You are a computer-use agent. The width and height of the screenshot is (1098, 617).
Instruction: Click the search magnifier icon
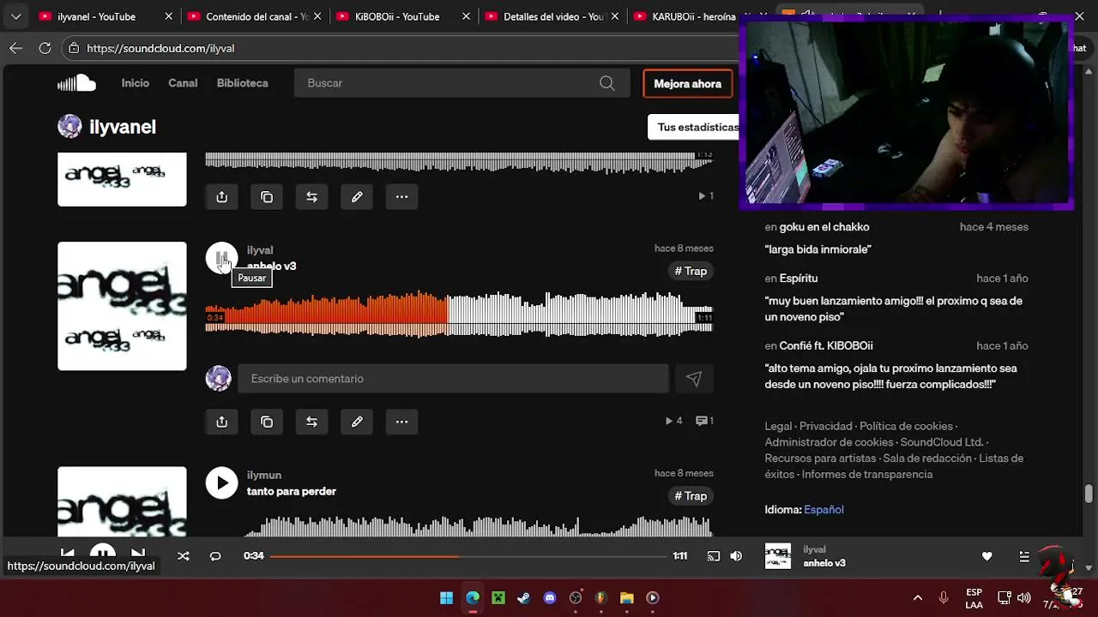click(607, 83)
